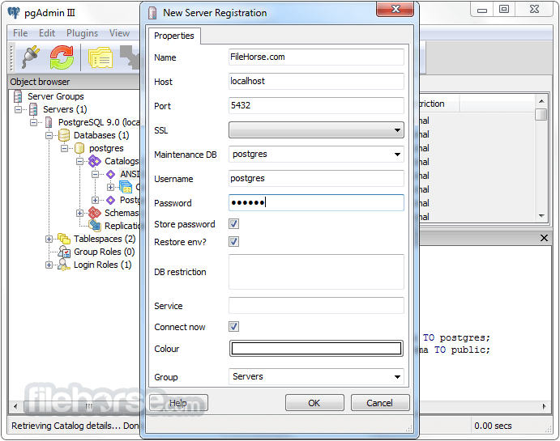Open the Plugins menu
The width and height of the screenshot is (560, 441).
point(82,33)
